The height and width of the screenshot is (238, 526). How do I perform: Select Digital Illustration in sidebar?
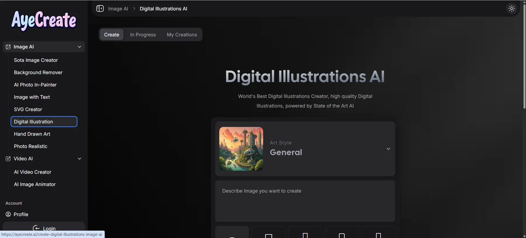click(44, 122)
